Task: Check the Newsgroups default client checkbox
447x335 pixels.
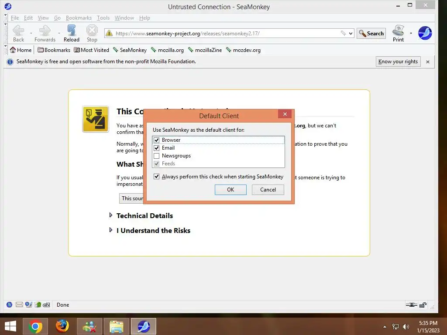Action: [157, 156]
